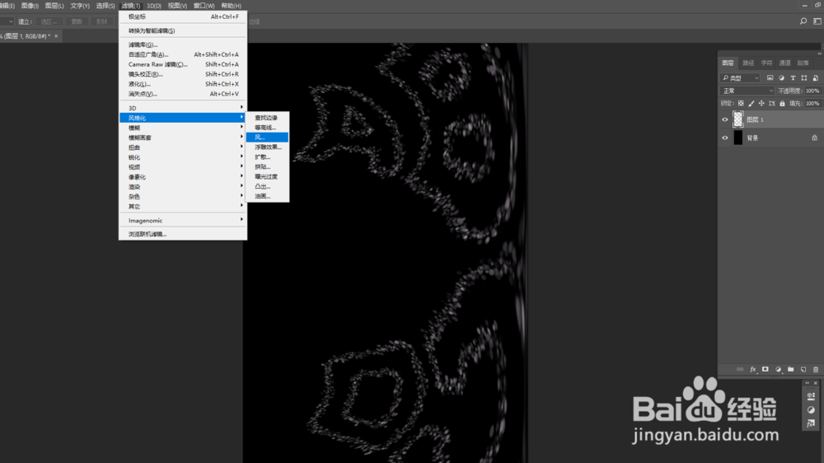
Task: Choose 等高线... filter
Action: tap(267, 128)
